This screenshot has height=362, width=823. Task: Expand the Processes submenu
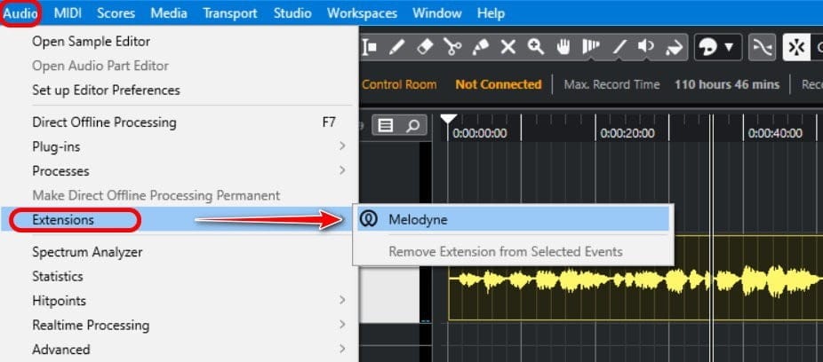click(x=179, y=171)
